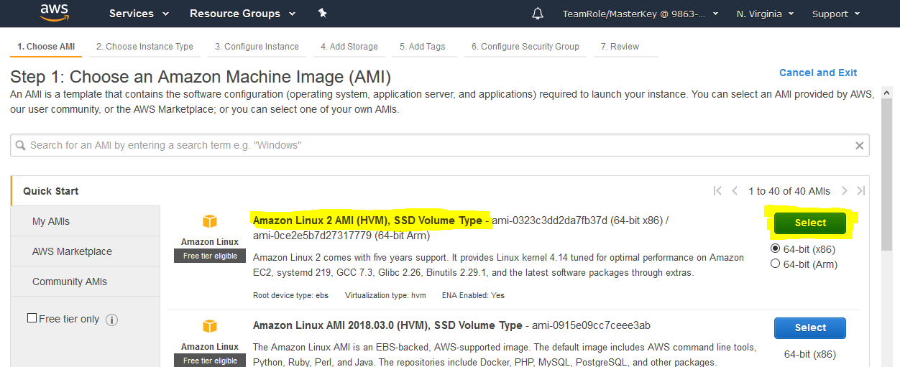
Task: Go to the 2. Choose Instance Type tab
Action: (144, 47)
